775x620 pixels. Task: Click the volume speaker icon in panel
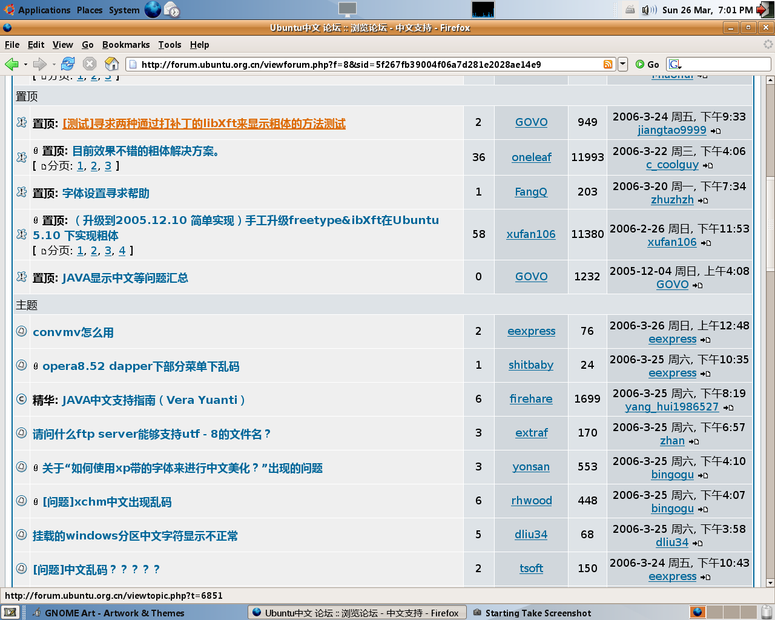click(649, 10)
